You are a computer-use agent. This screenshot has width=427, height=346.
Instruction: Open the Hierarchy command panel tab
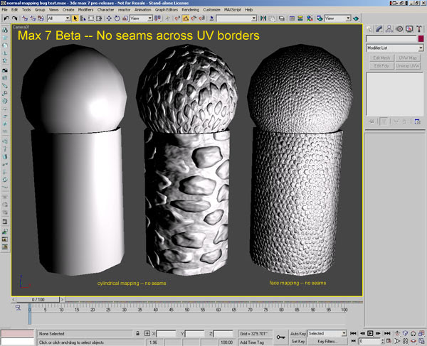coord(389,29)
